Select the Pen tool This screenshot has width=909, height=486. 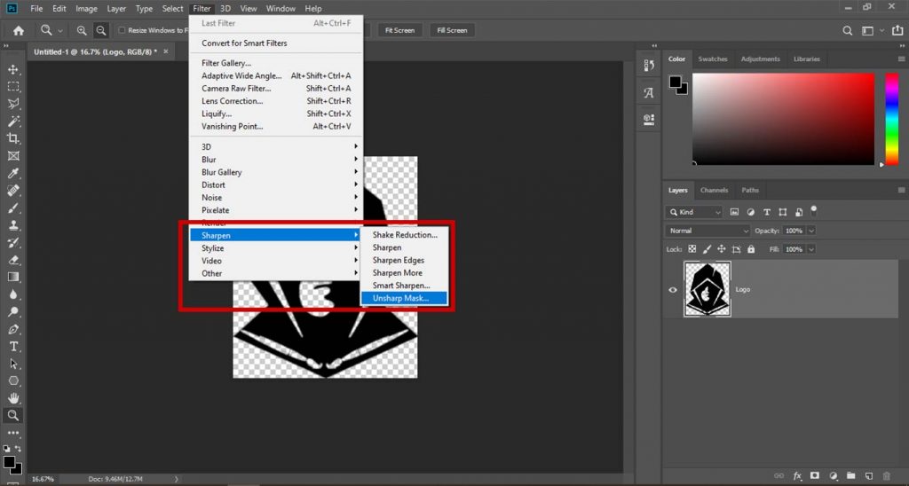tap(12, 329)
